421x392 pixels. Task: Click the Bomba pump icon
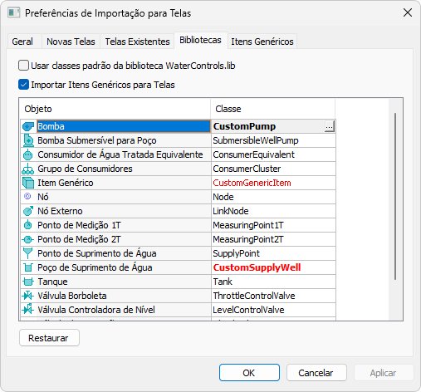[x=28, y=126]
